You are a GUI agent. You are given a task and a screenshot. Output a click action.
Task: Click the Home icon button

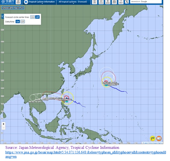click(x=18, y=2)
